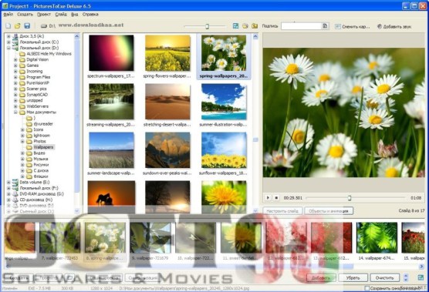
Task: Collapse the Мои документы folder node
Action: pyautogui.click(x=15, y=112)
